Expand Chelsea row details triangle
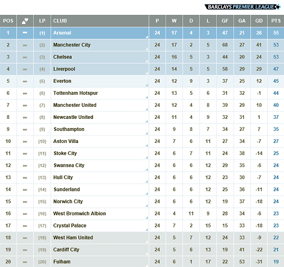 (147, 61)
